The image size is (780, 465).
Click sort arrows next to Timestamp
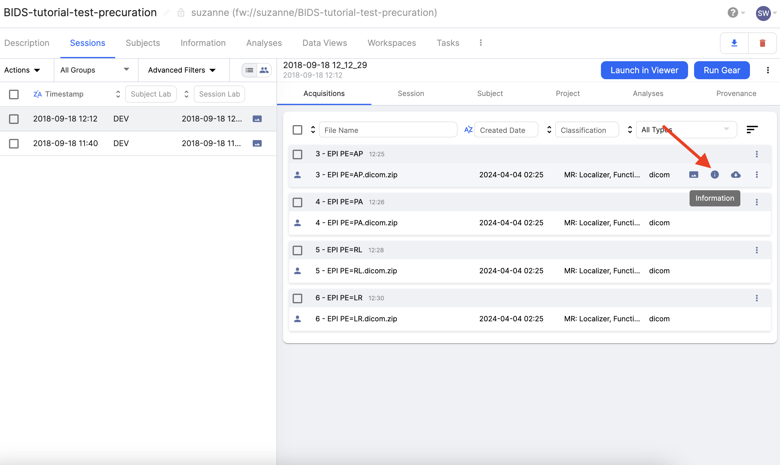coord(118,94)
